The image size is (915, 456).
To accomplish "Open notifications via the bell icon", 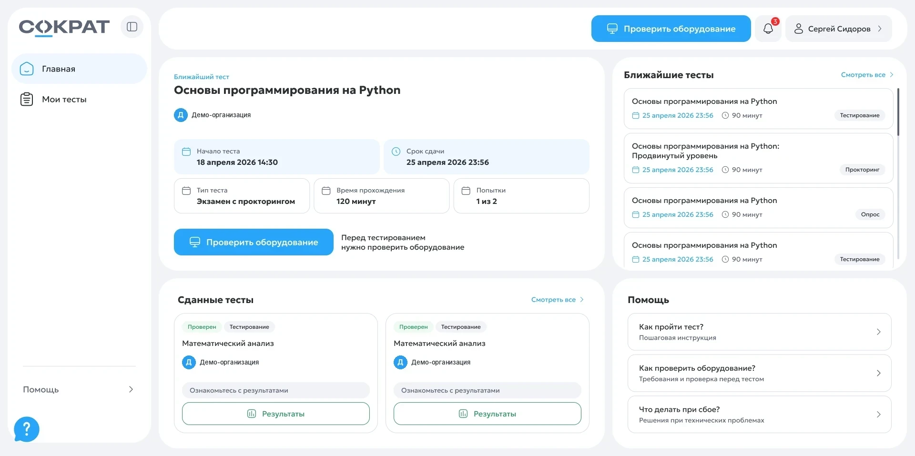I will coord(768,29).
